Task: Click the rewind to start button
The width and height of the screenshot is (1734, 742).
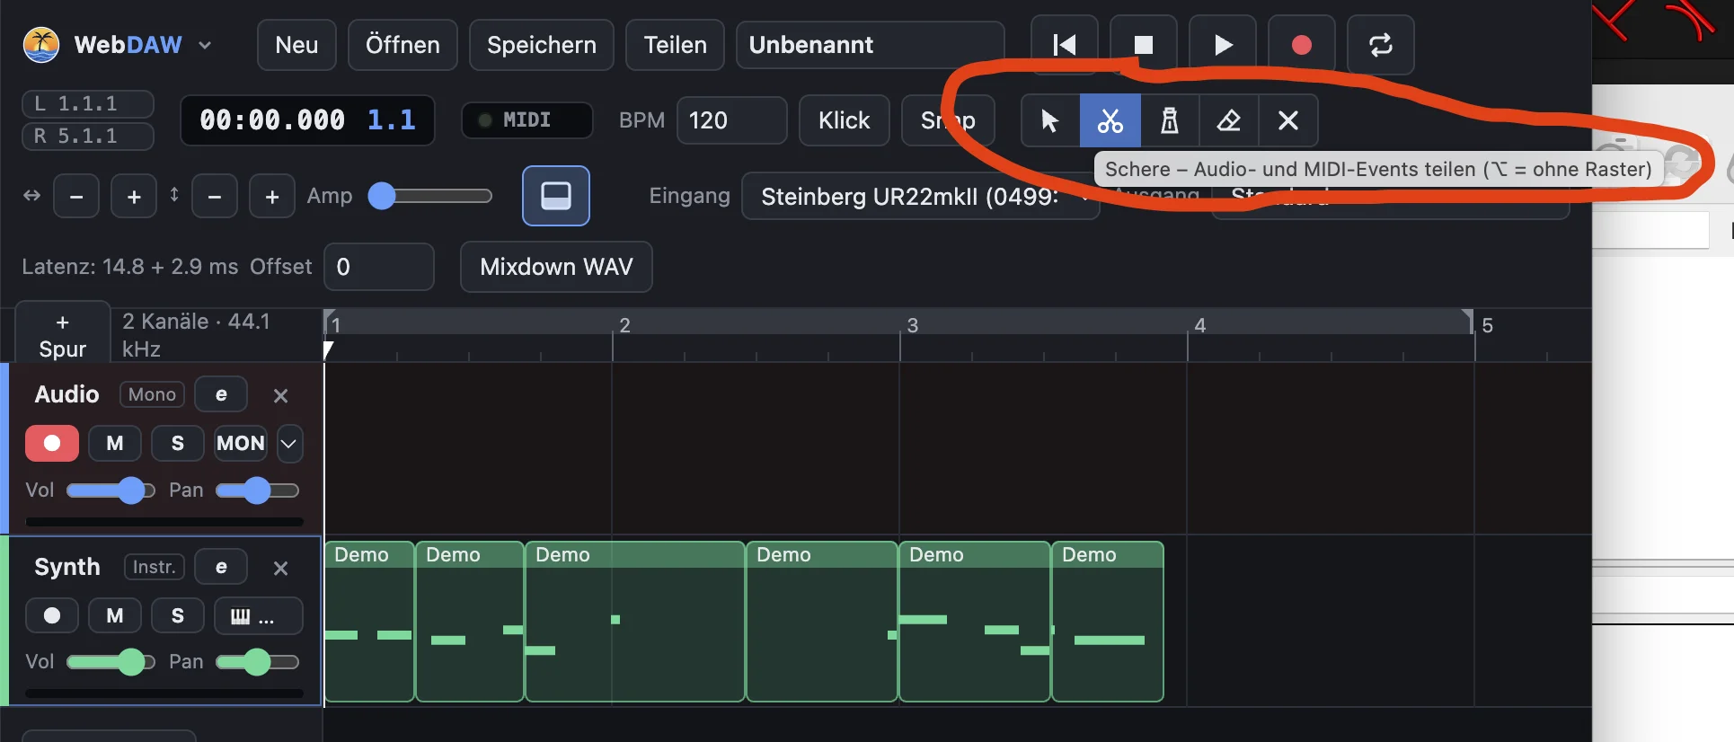Action: [x=1065, y=45]
